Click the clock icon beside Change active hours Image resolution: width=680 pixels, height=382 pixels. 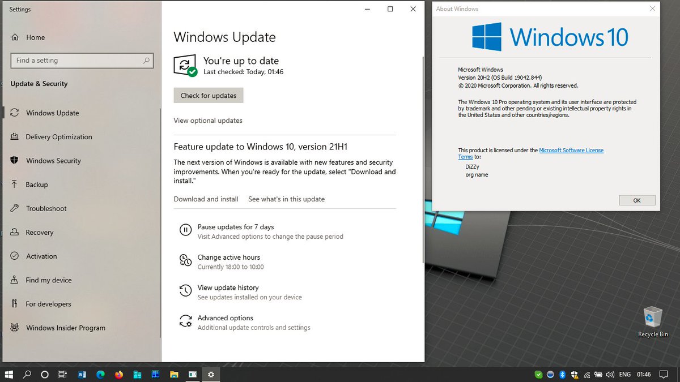tap(185, 260)
